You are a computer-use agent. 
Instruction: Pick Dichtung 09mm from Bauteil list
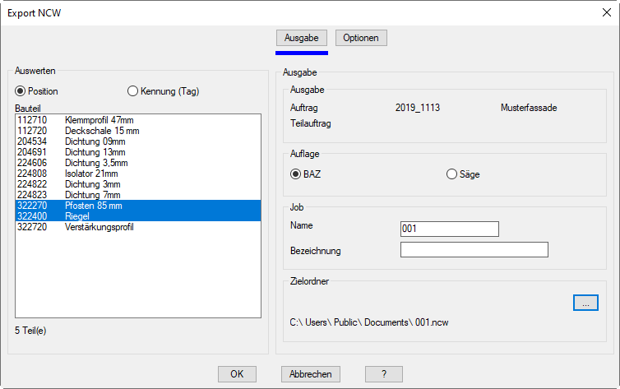pyautogui.click(x=95, y=141)
